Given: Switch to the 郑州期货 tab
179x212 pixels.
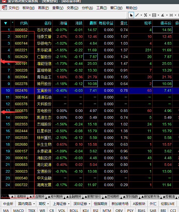Looking at the screenshot, I should (55, 196).
